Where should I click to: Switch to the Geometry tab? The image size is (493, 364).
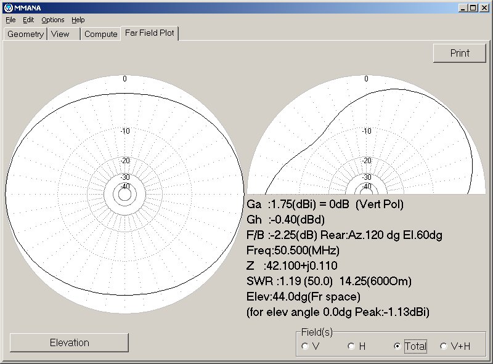pyautogui.click(x=25, y=34)
